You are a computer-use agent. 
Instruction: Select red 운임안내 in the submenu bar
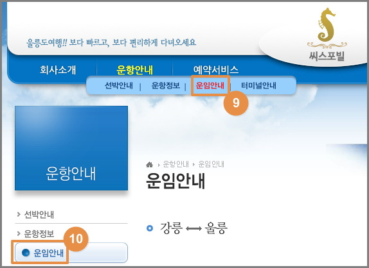tap(210, 85)
